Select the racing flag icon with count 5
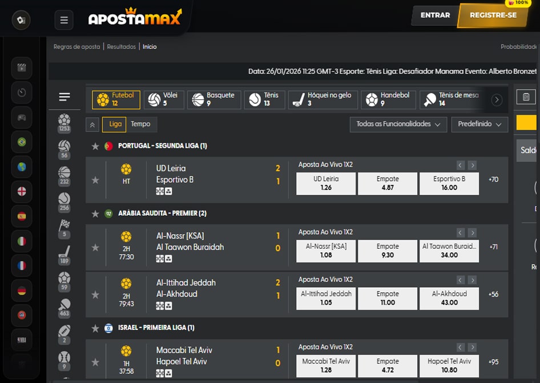 (65, 229)
